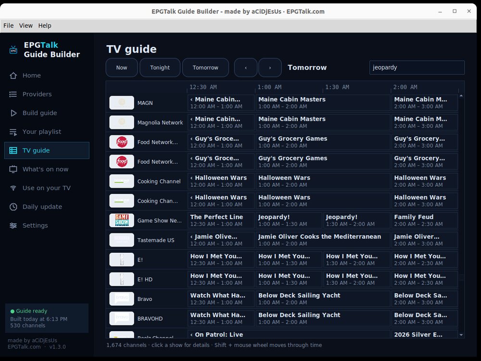This screenshot has height=361, width=481.
Task: Click the Providers list icon
Action: [13, 94]
